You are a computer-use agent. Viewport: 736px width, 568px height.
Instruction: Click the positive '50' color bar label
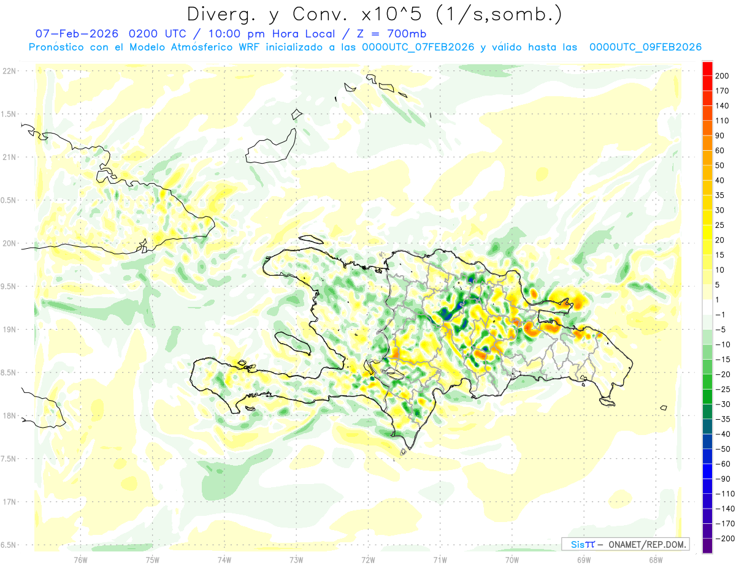coord(721,165)
